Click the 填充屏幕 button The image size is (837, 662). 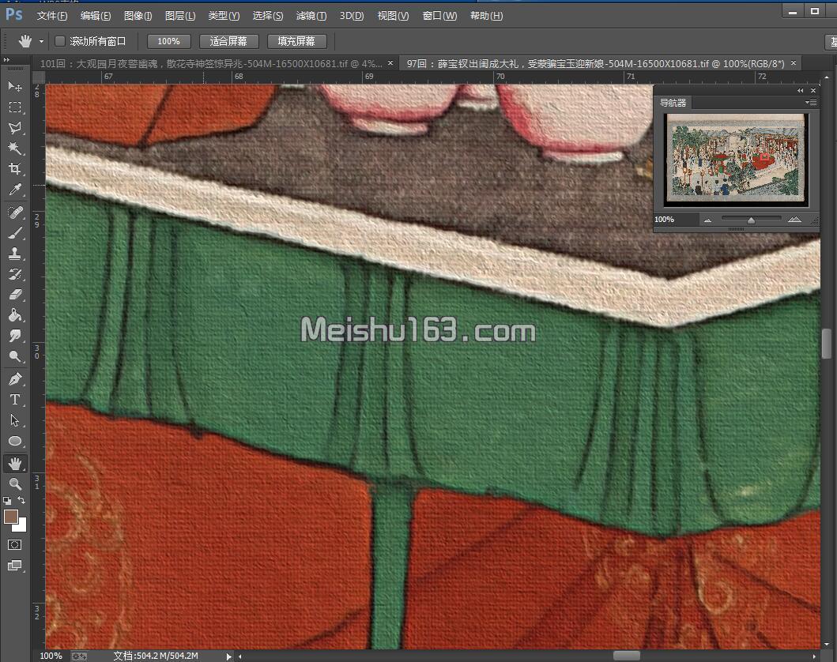[296, 41]
